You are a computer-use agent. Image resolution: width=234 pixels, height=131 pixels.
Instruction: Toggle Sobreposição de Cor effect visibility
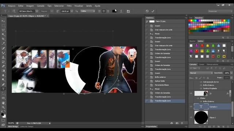201,82
